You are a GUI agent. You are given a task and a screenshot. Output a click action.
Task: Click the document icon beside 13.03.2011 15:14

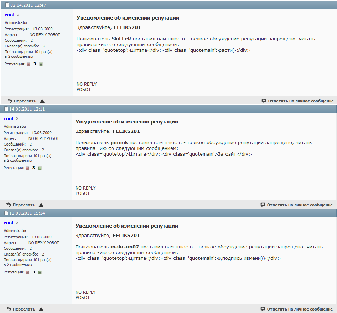tap(6, 213)
